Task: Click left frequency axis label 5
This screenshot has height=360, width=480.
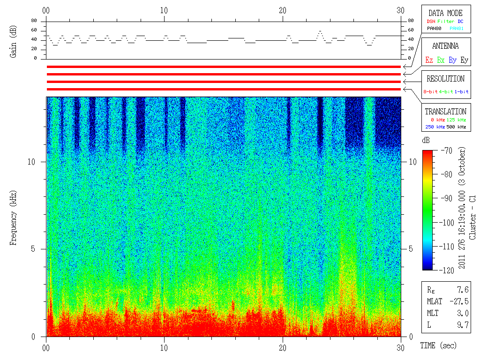Action: coord(33,249)
